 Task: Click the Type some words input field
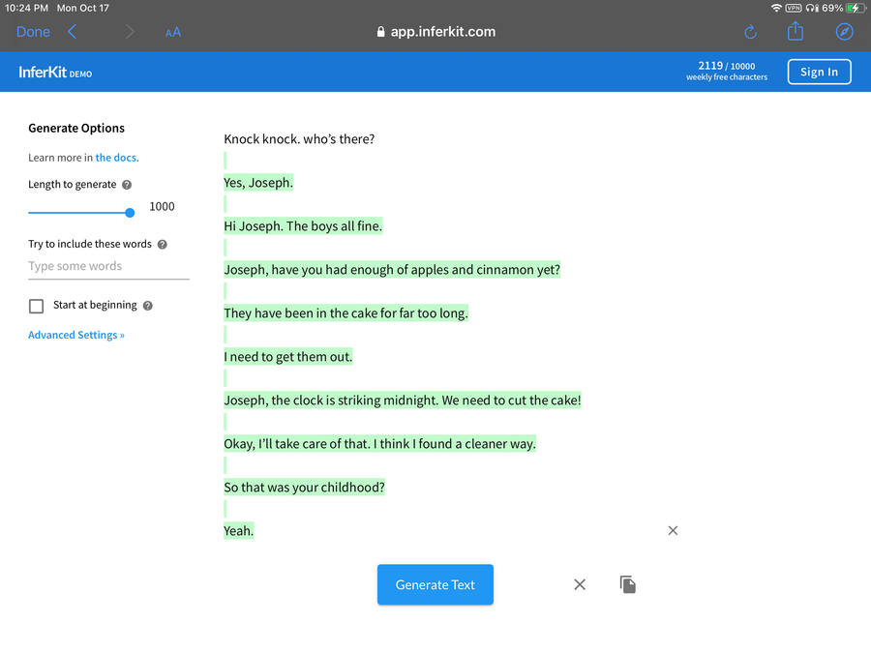[108, 266]
